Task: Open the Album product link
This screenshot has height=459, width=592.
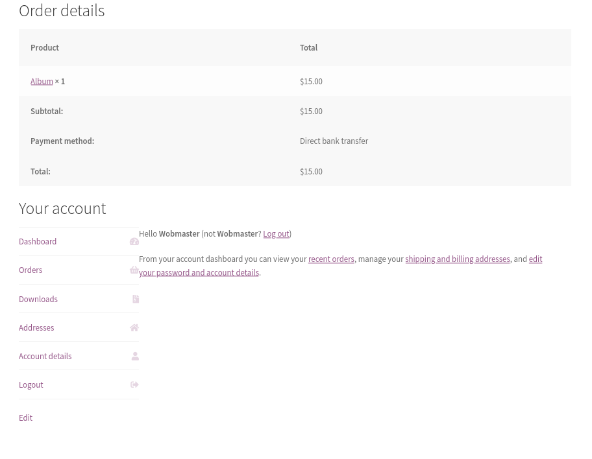Action: (41, 81)
